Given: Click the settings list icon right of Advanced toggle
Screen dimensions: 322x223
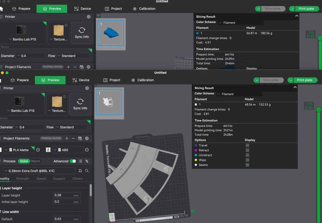Looking at the screenshot, I should tap(80, 161).
